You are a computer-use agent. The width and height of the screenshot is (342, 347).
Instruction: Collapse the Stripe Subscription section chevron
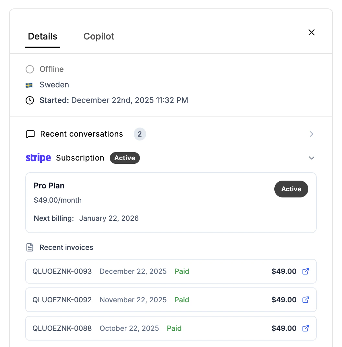pyautogui.click(x=311, y=158)
